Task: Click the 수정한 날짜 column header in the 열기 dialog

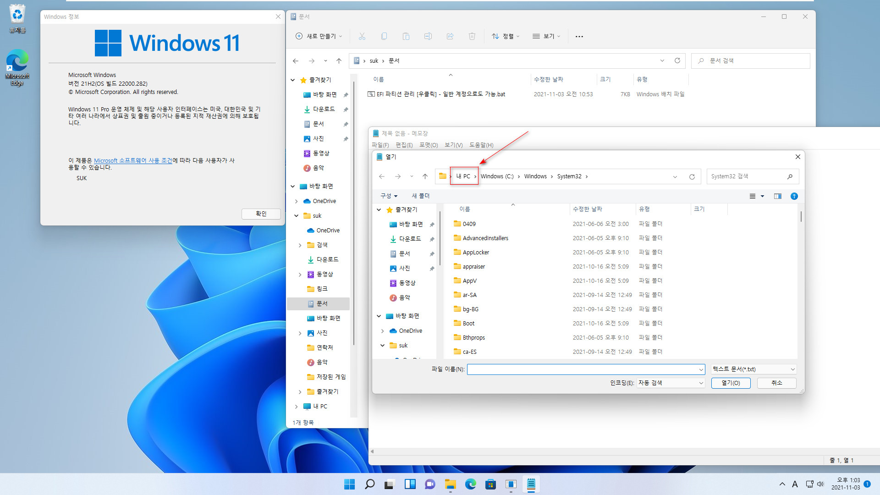Action: click(x=587, y=209)
